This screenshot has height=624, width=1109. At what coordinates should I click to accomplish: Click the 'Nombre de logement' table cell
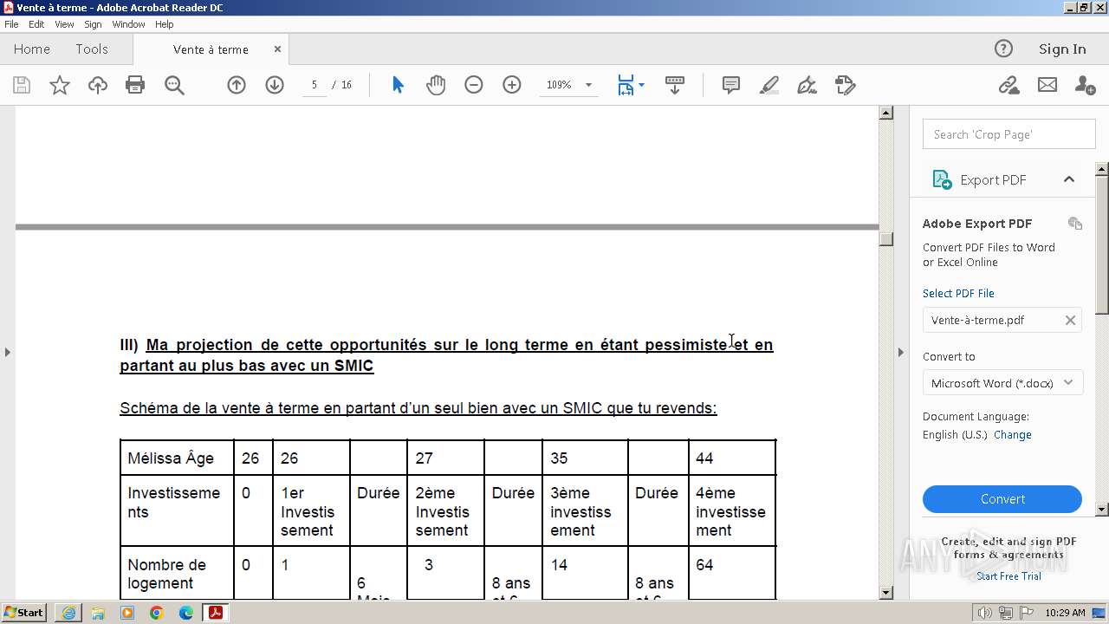tap(178, 574)
